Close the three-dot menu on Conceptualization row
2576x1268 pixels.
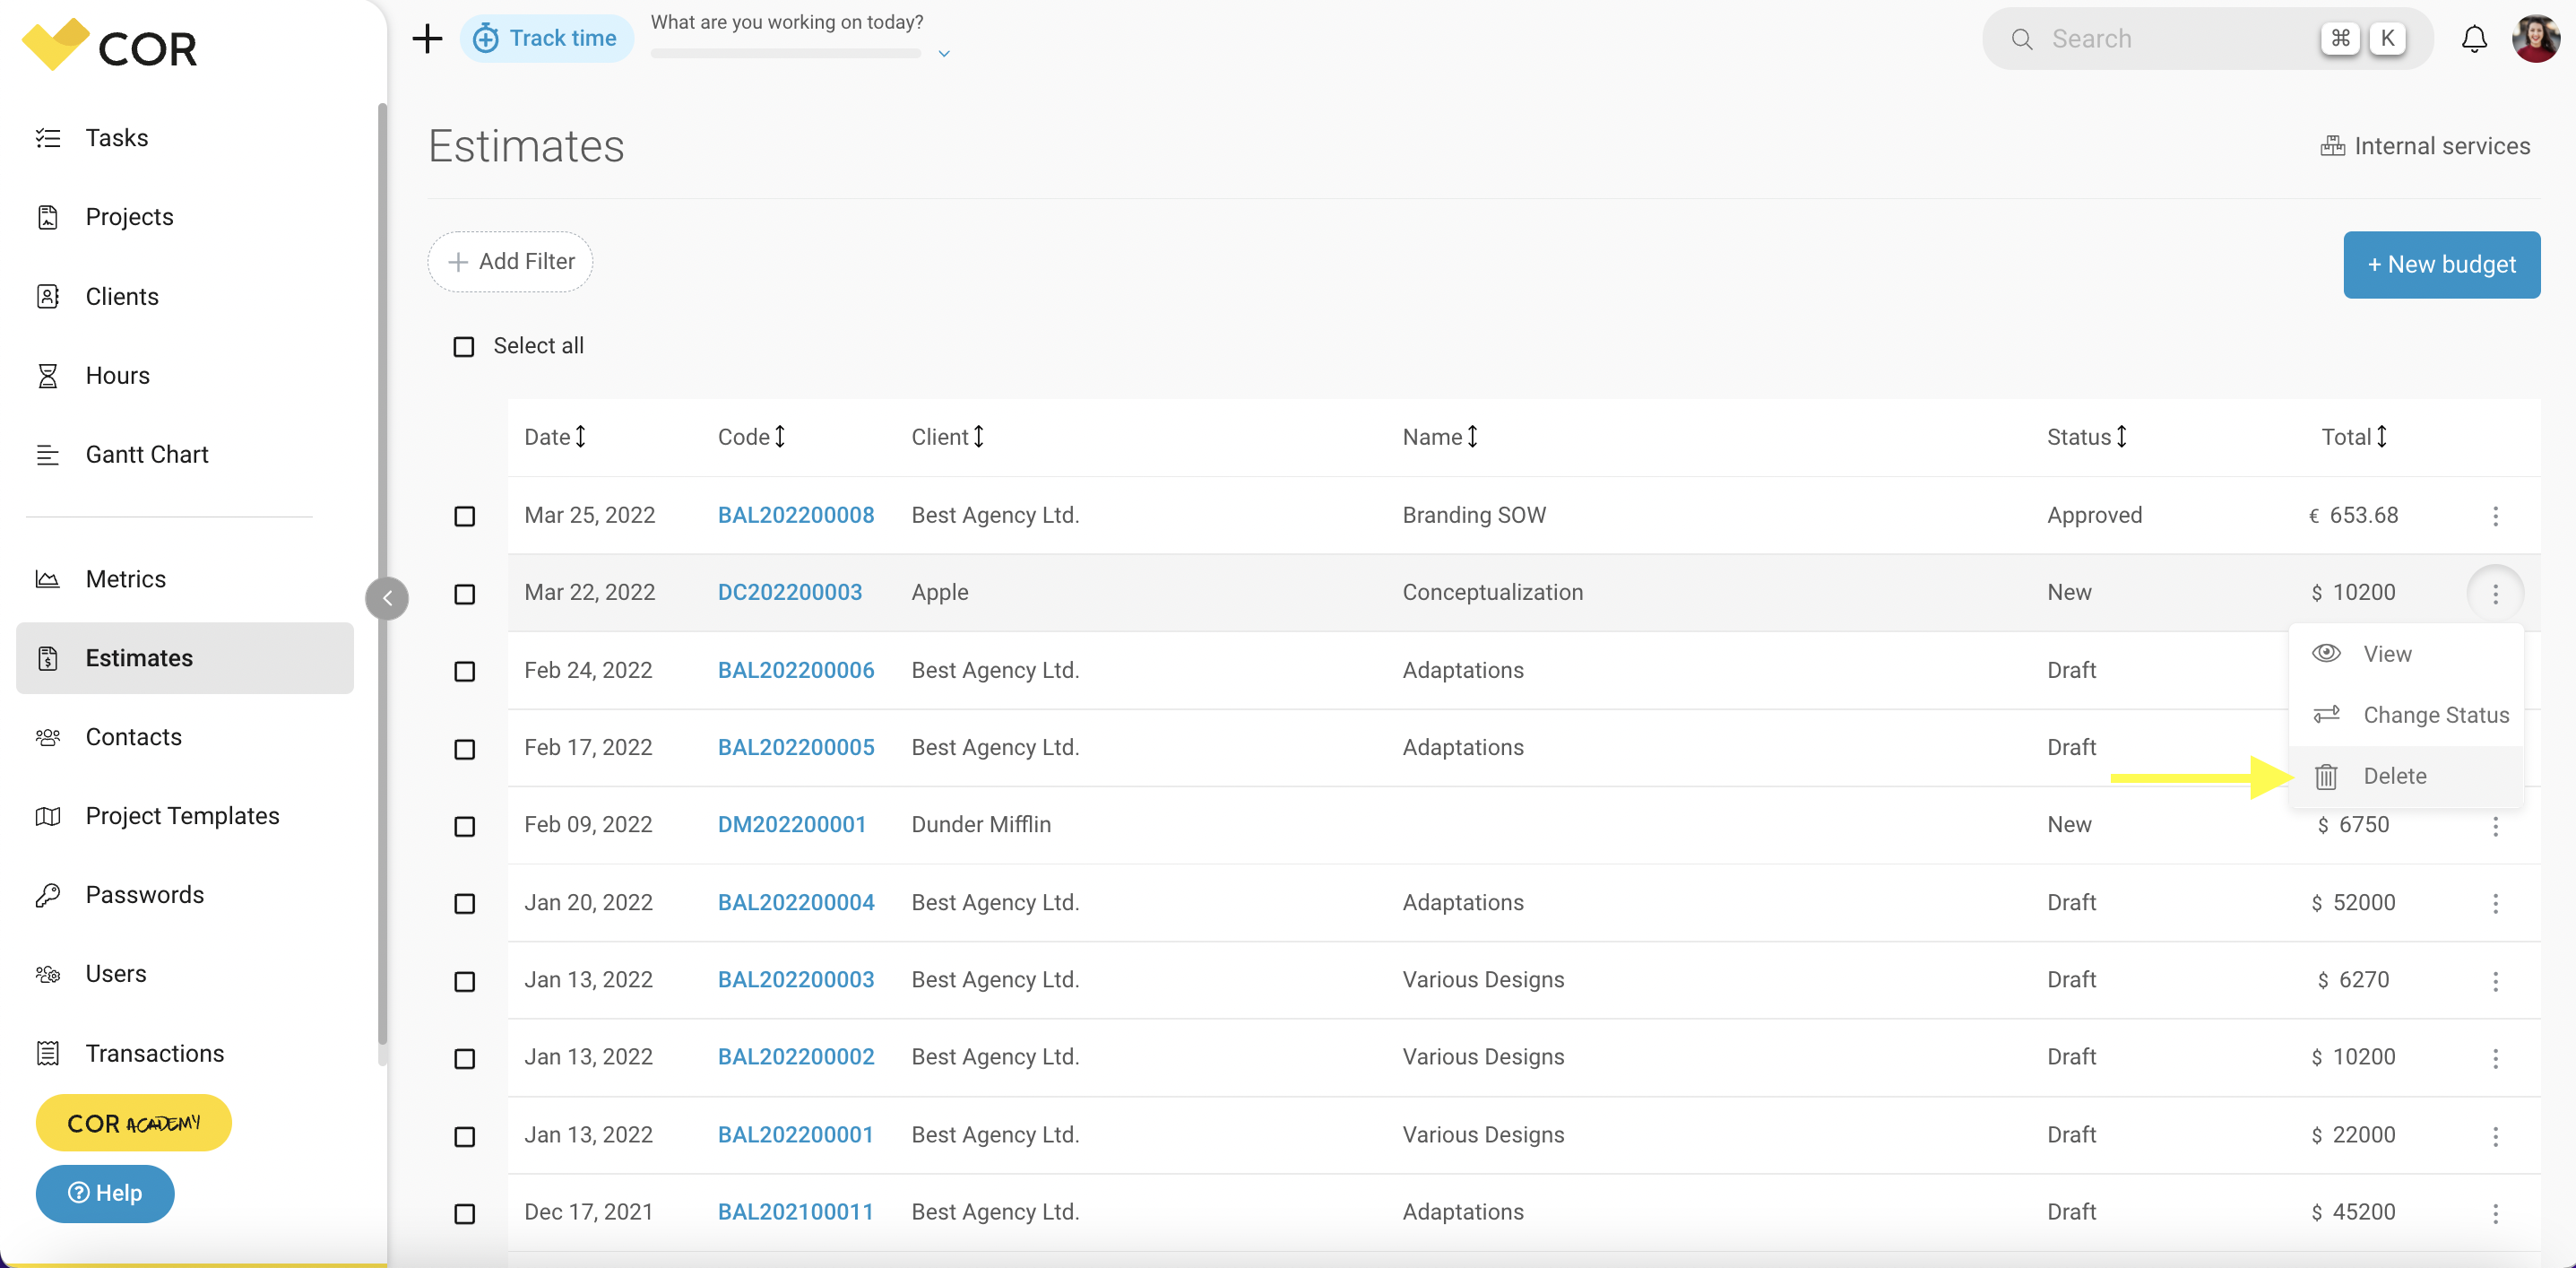click(2495, 594)
